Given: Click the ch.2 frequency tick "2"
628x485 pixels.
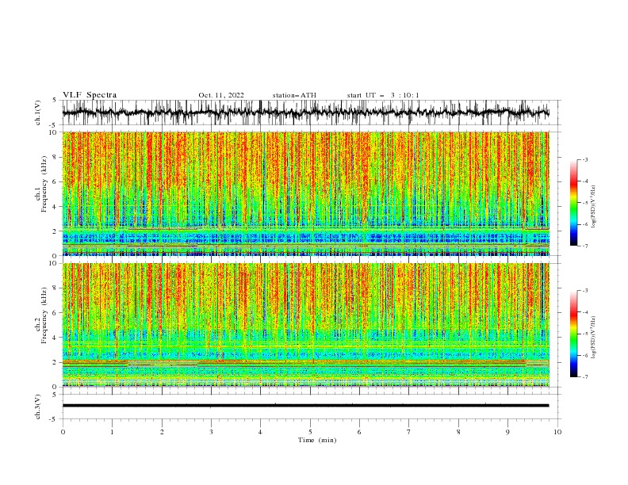Looking at the screenshot, I should click(x=55, y=362).
